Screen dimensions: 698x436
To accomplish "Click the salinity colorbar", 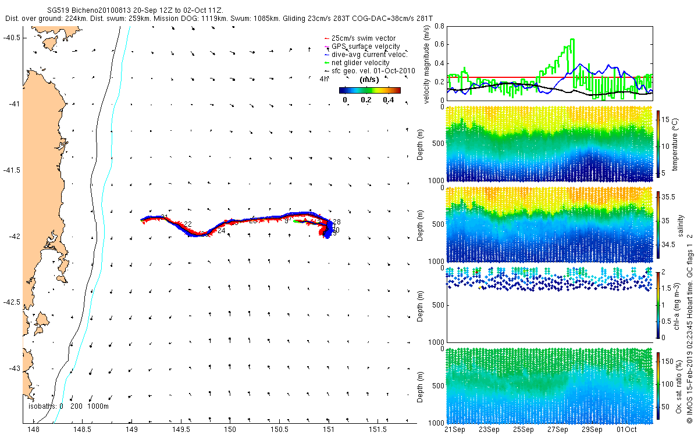I will click(x=658, y=224).
